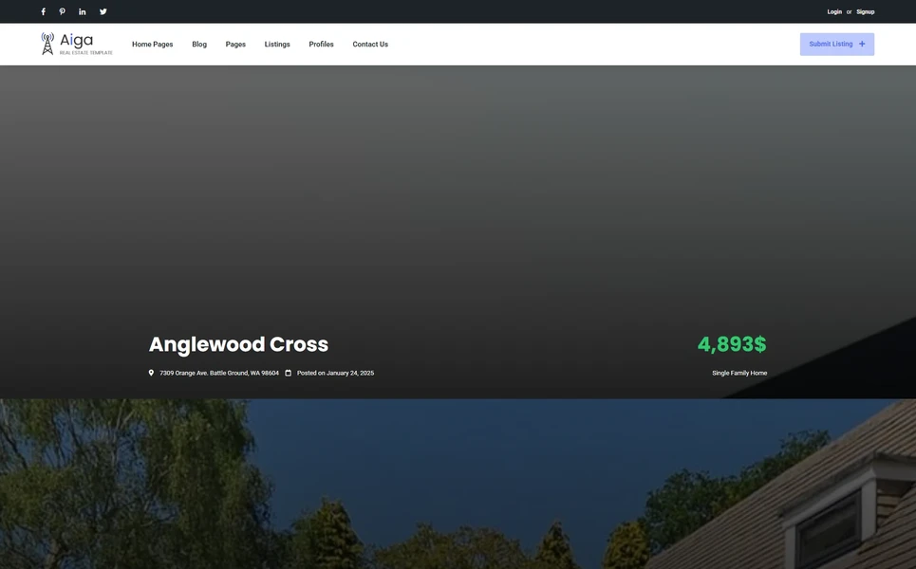Click the Twitter icon in the header

pos(103,11)
